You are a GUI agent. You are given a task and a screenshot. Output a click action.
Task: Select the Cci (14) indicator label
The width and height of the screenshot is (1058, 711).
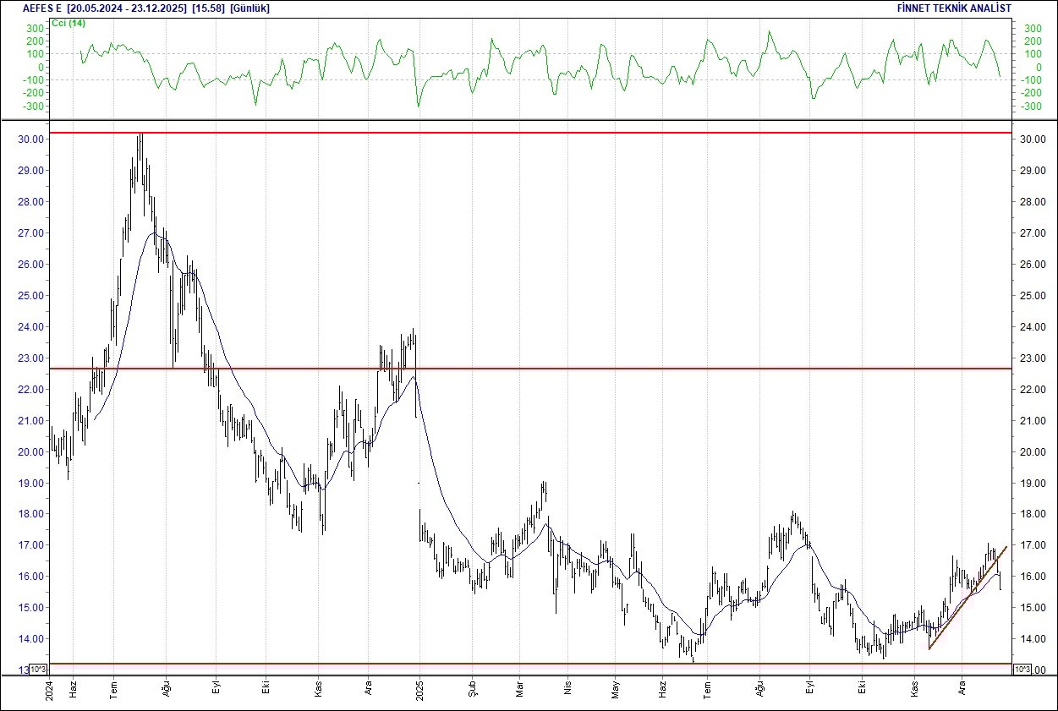point(66,25)
